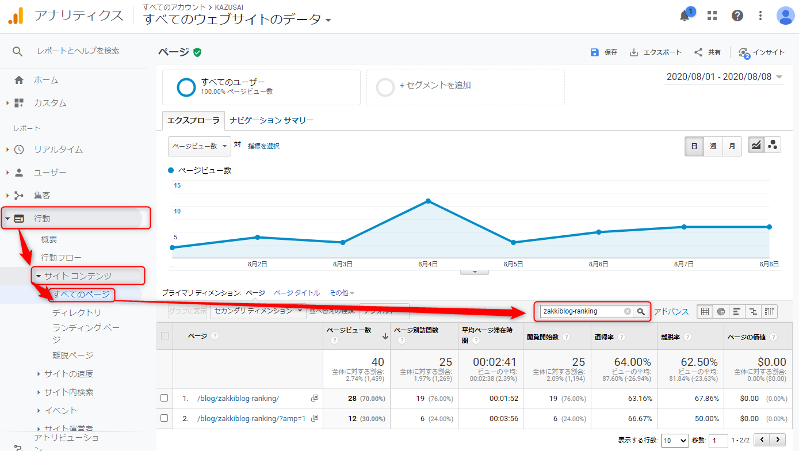Image resolution: width=799 pixels, height=451 pixels.
Task: Open the ページビュー数 metric dropdown
Action: [200, 146]
